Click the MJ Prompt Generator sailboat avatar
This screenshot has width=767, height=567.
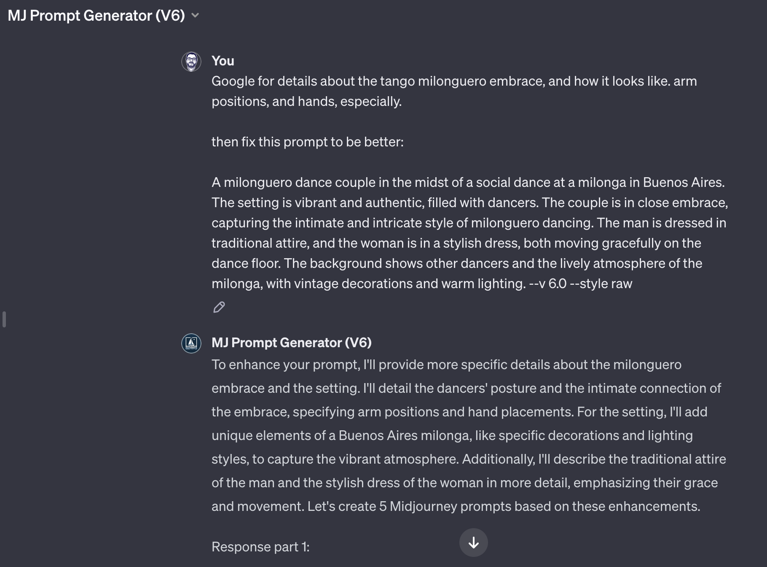(x=191, y=343)
